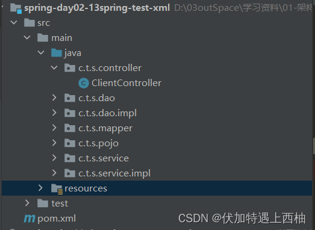
Task: Collapse the c.t.s.controller package
Action: 54,67
